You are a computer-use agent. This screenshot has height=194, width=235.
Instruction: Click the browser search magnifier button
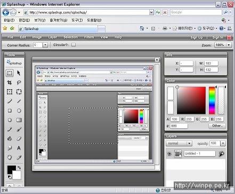pyautogui.click(x=226, y=12)
